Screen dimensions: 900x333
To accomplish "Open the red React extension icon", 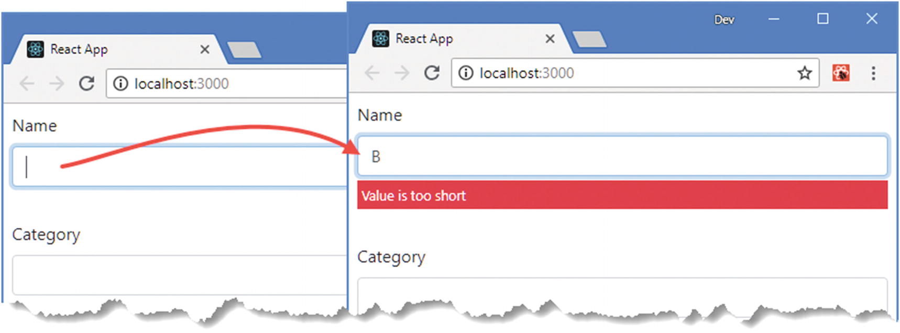I will pyautogui.click(x=841, y=73).
